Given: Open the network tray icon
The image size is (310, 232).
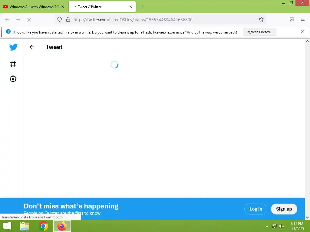Looking at the screenshot, I should pos(274,226).
